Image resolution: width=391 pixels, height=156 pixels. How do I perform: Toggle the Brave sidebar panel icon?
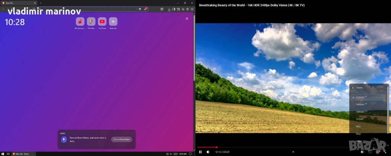[x=174, y=9]
